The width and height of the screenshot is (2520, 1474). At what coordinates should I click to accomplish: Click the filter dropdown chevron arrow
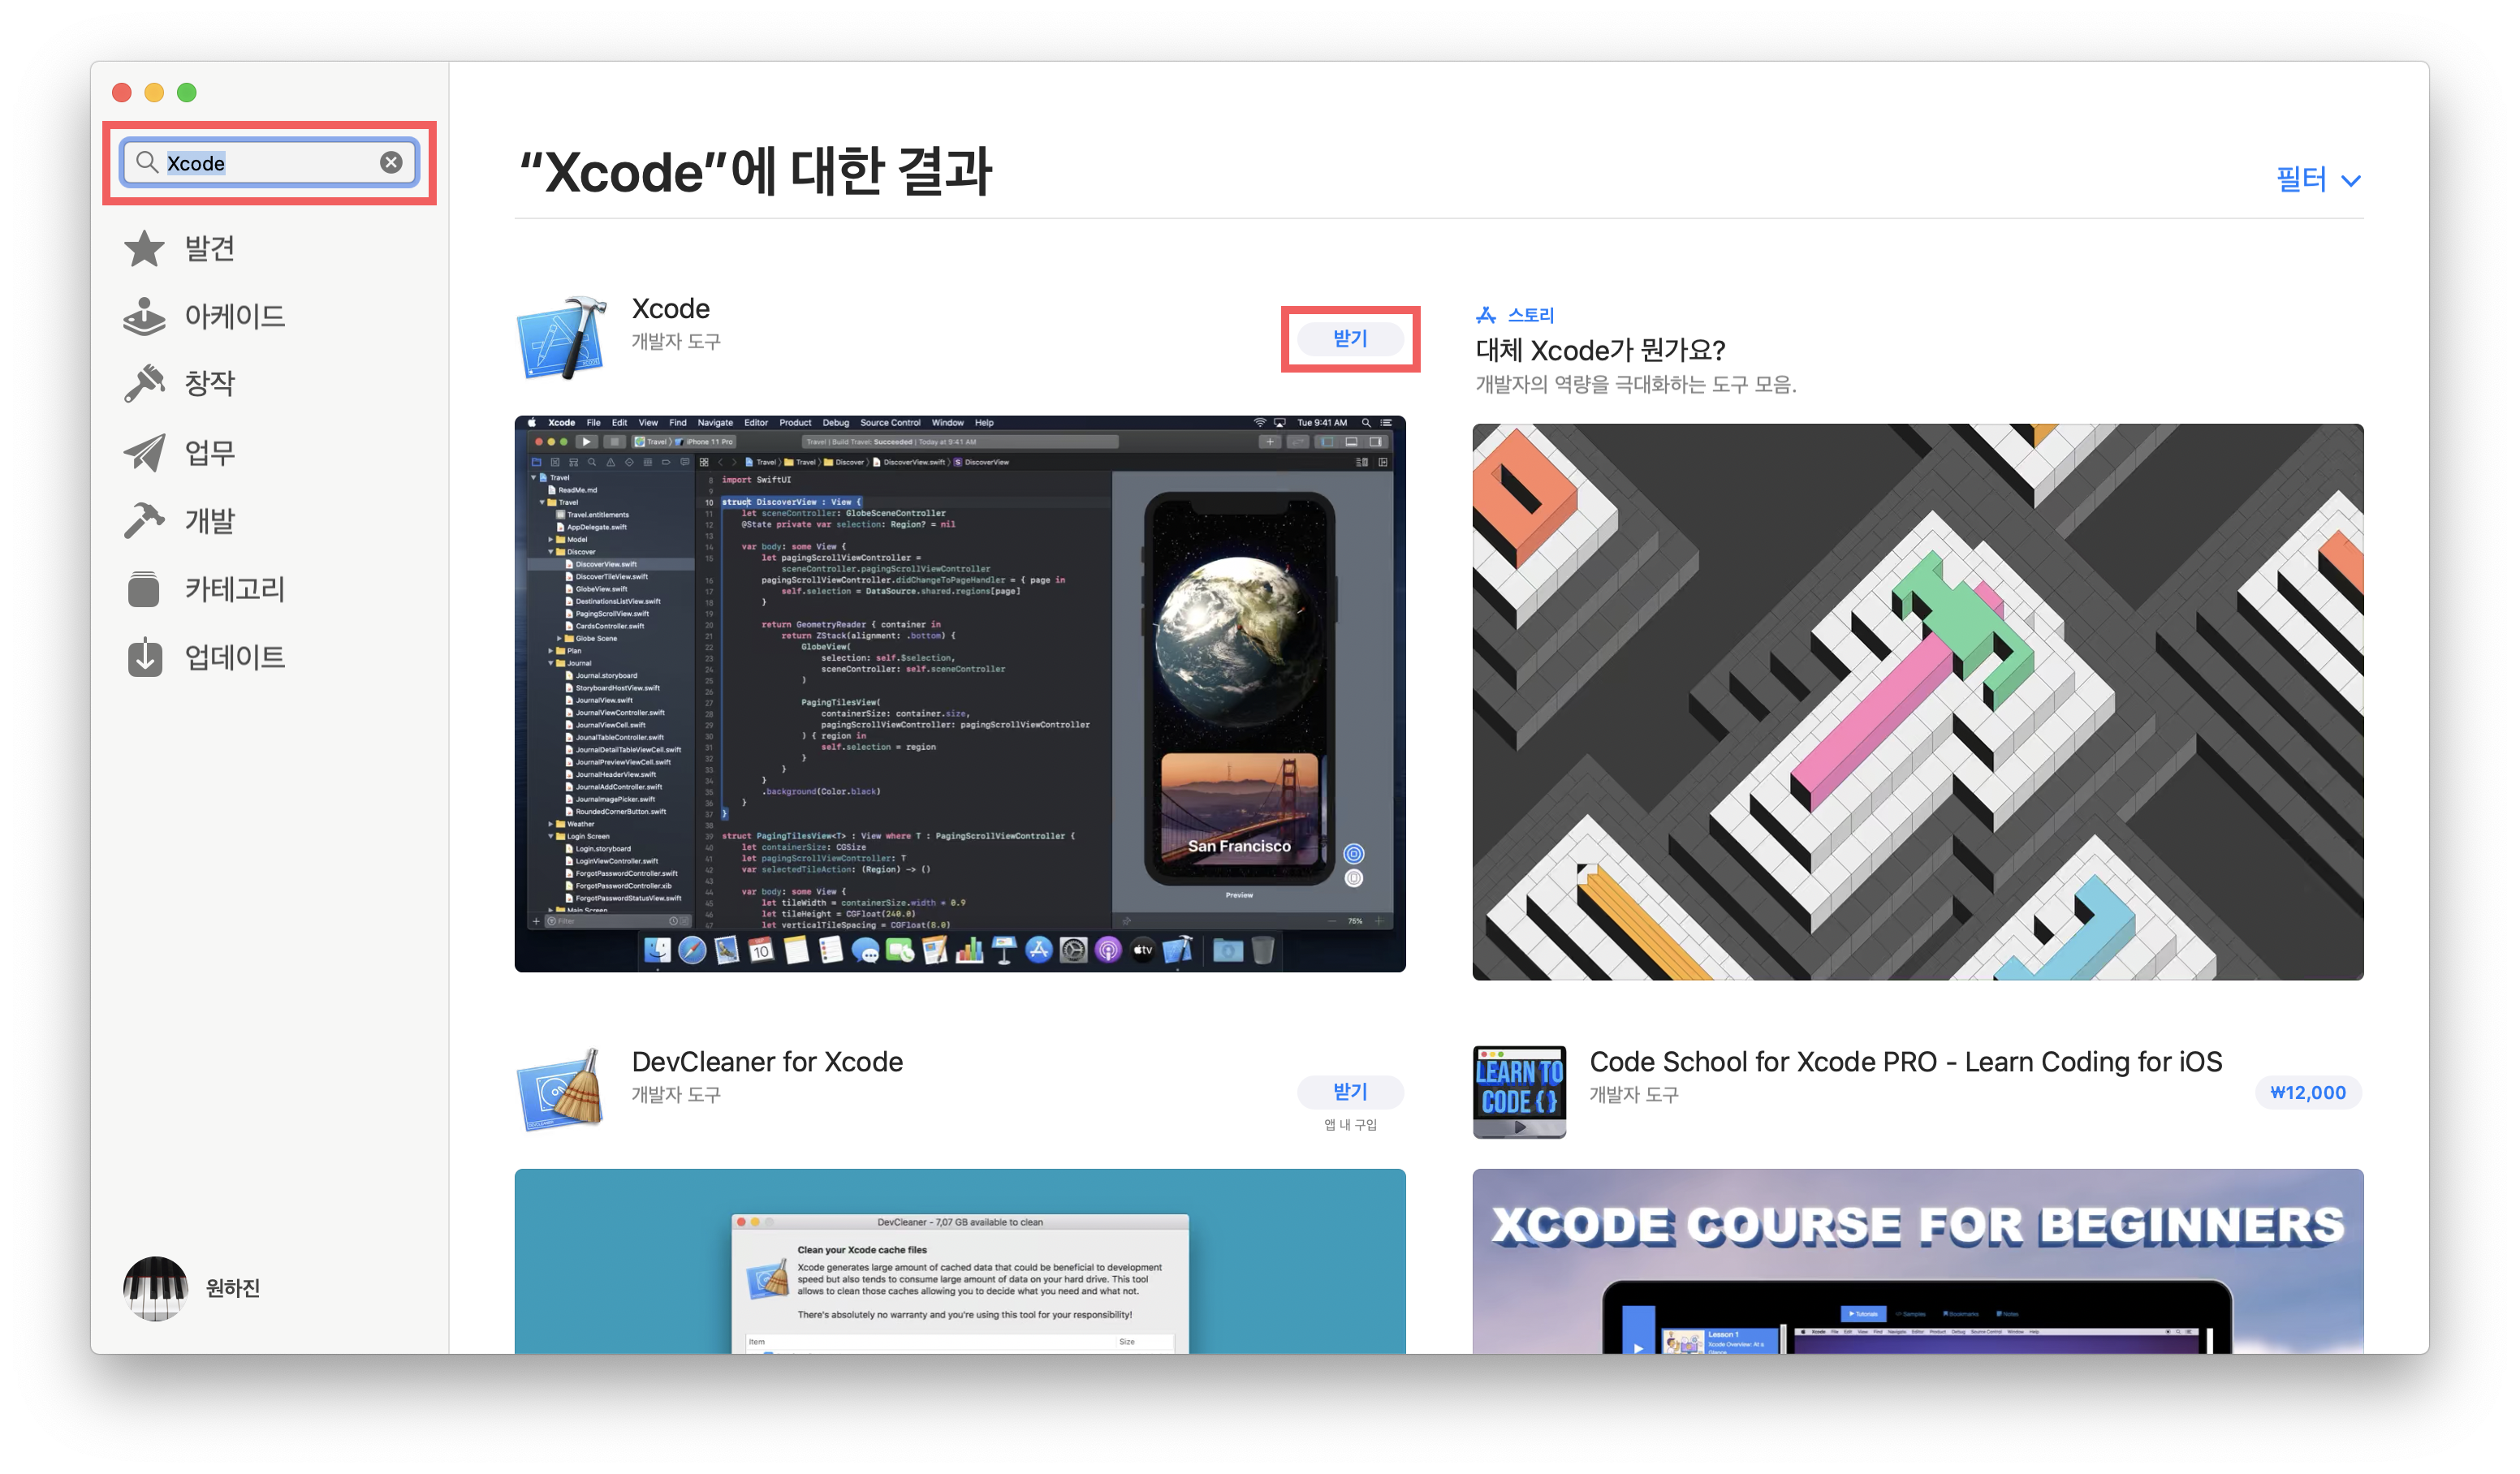pos(2351,181)
